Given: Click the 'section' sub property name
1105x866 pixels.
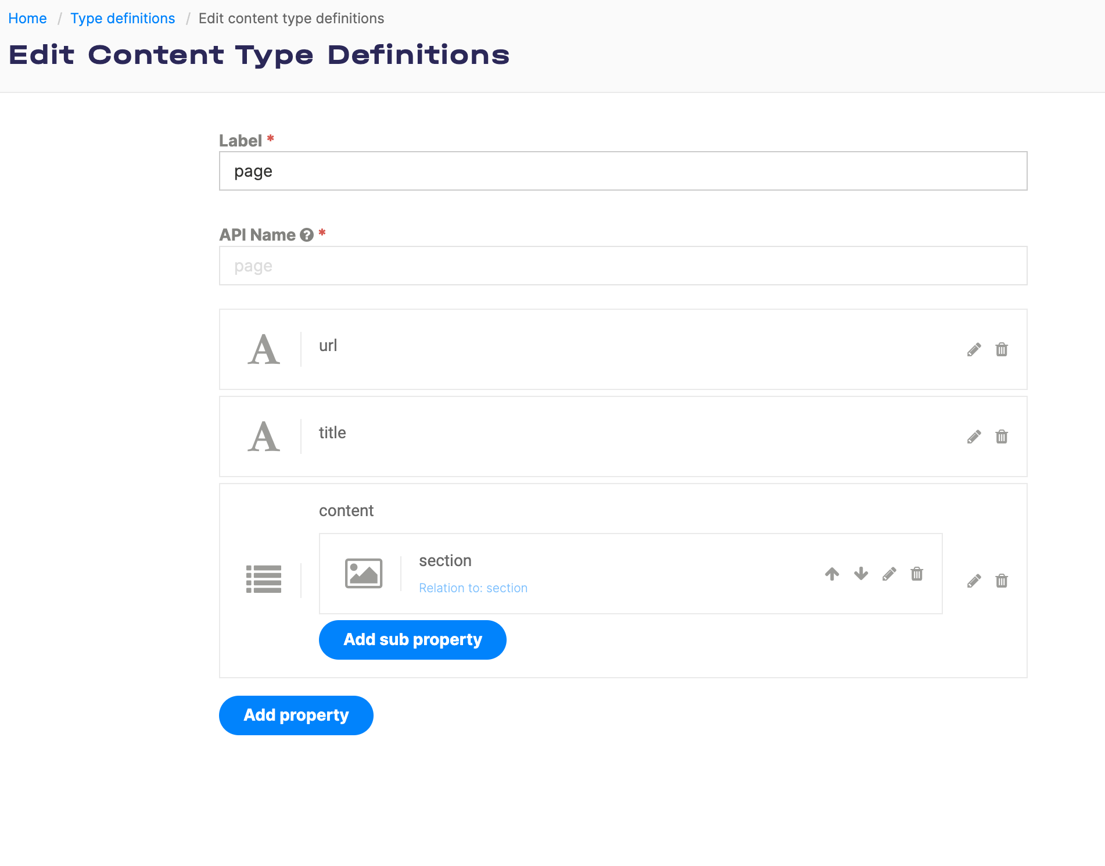Looking at the screenshot, I should pos(445,561).
